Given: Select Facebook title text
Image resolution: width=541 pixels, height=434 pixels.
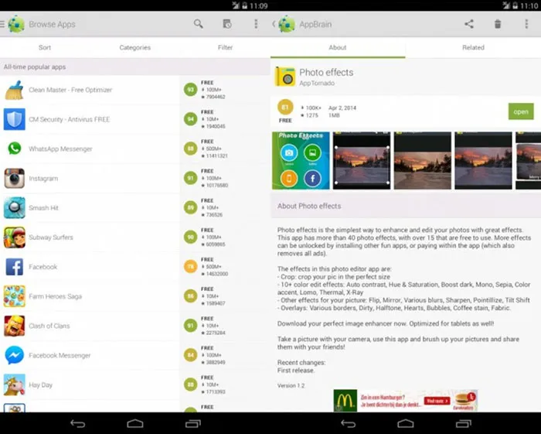Looking at the screenshot, I should (x=43, y=267).
